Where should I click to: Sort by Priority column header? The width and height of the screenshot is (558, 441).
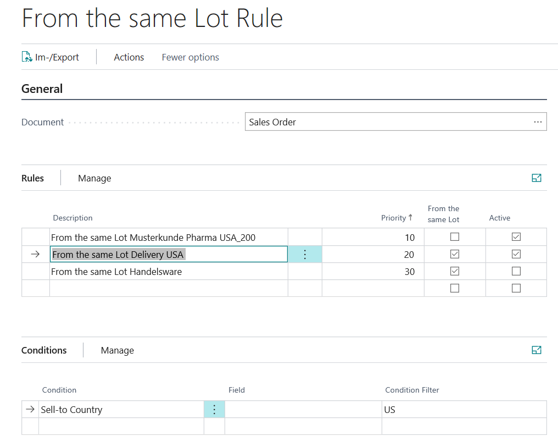pos(397,218)
